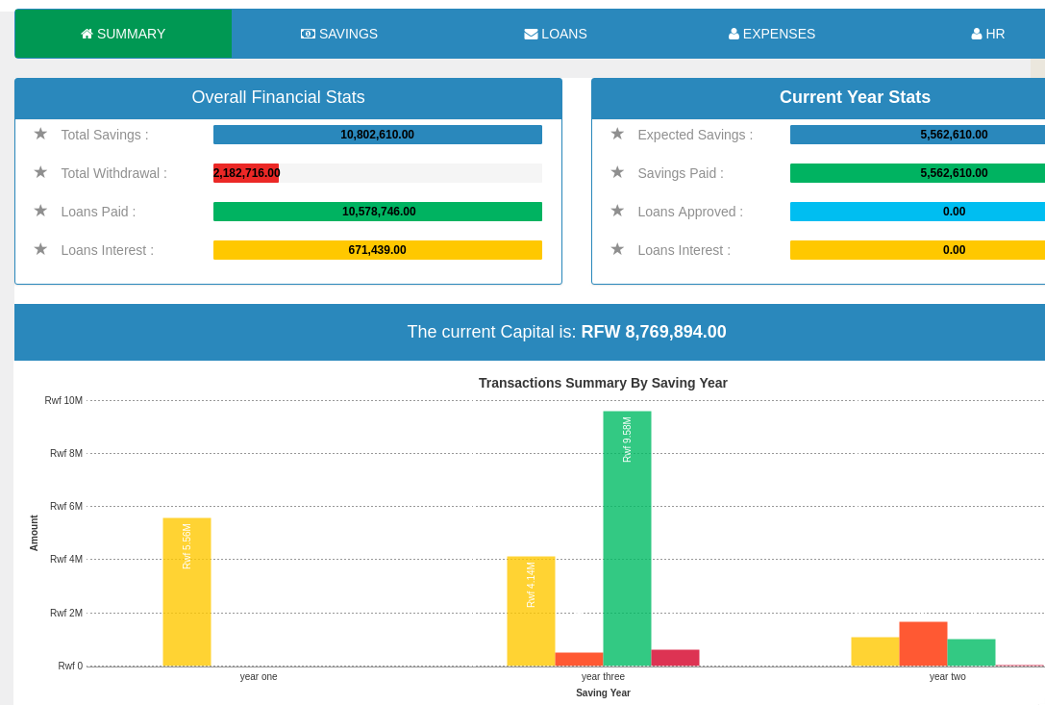This screenshot has width=1045, height=705.
Task: Click the 'year two' axis label
Action: tap(948, 676)
